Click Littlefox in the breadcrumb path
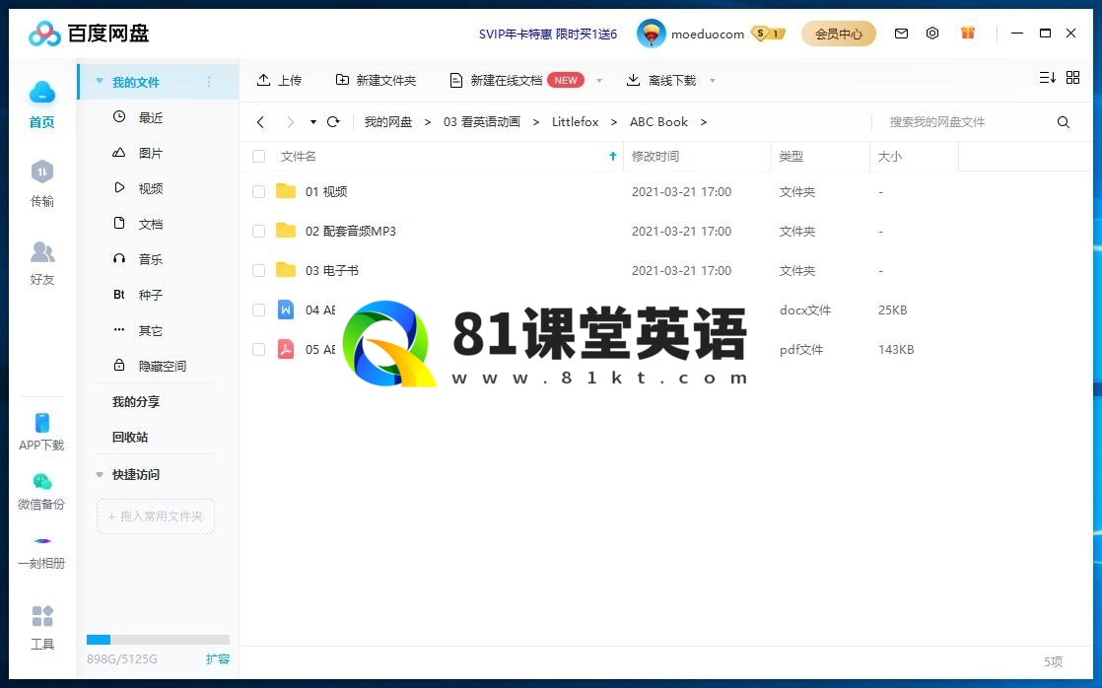The image size is (1102, 688). (575, 122)
